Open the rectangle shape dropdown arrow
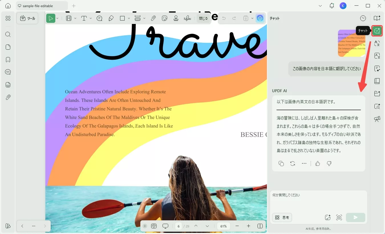The width and height of the screenshot is (385, 234). [x=129, y=18]
